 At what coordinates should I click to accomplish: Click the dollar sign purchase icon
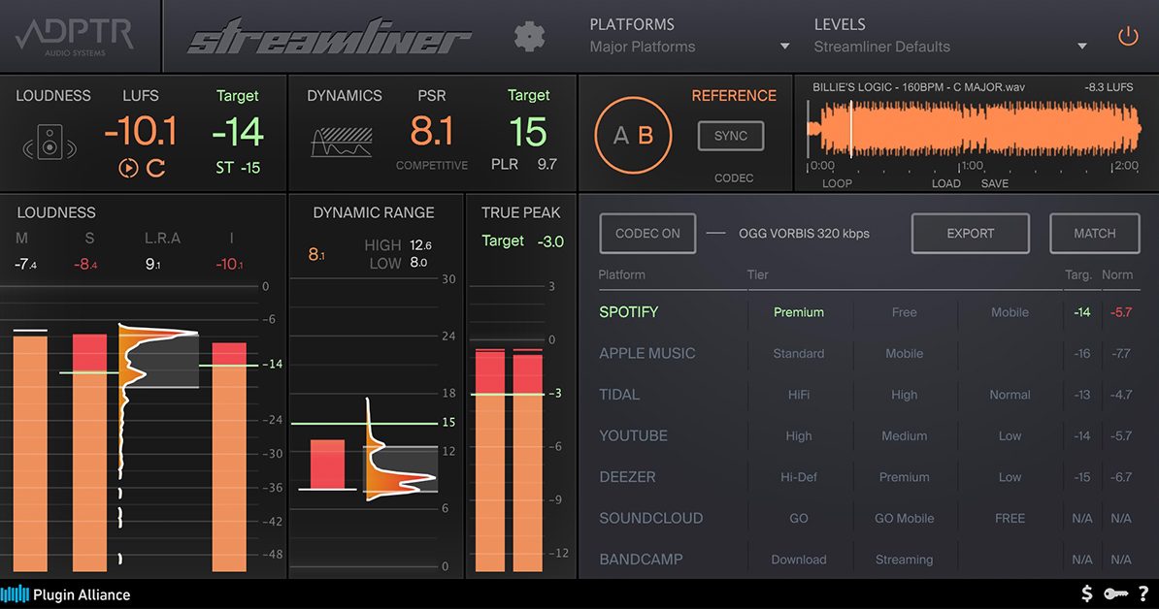point(1086,593)
